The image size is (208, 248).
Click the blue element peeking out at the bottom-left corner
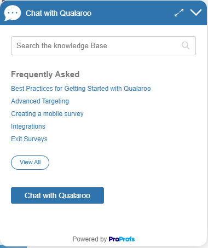pos(14,247)
